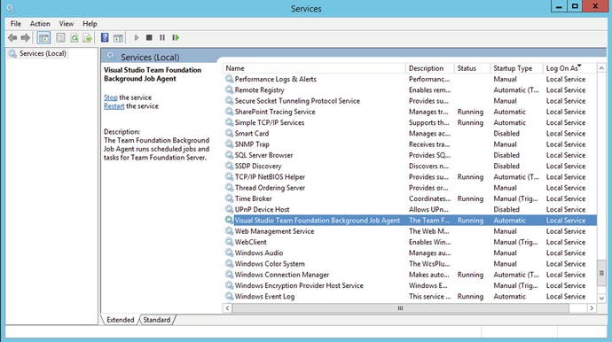Click the Start Service play icon

137,37
